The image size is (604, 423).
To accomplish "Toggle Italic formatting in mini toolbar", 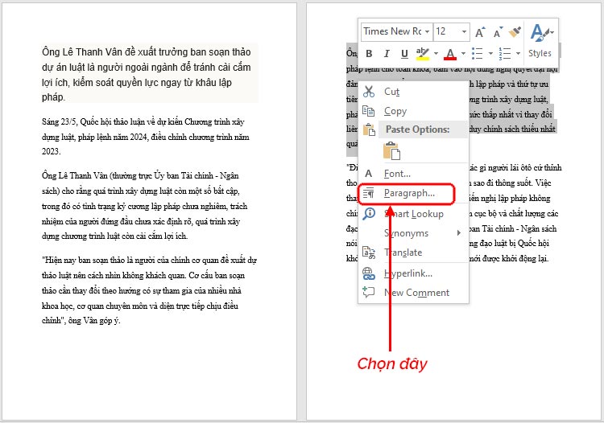I will (x=387, y=53).
